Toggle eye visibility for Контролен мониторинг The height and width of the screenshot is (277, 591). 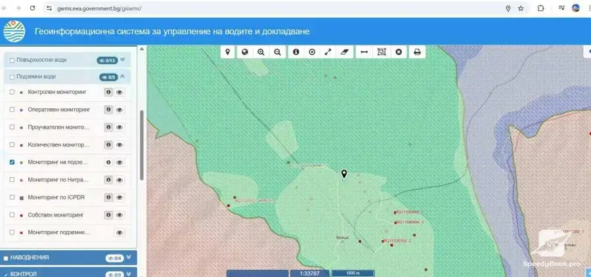(x=120, y=92)
